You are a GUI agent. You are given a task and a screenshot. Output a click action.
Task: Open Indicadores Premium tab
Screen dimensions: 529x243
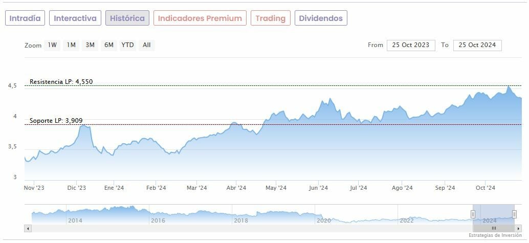[200, 18]
